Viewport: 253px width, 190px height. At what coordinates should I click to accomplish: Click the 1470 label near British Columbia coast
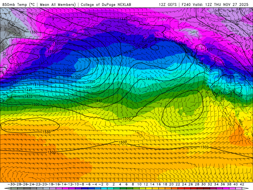[208, 49]
